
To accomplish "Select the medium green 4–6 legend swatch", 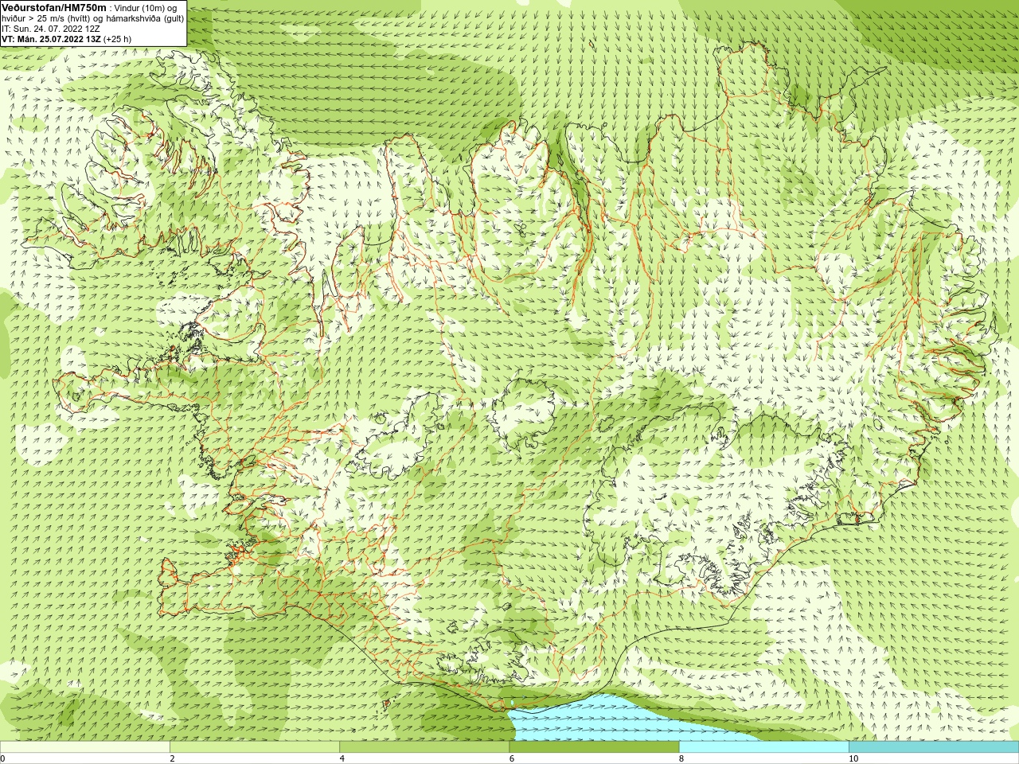I will point(424,747).
